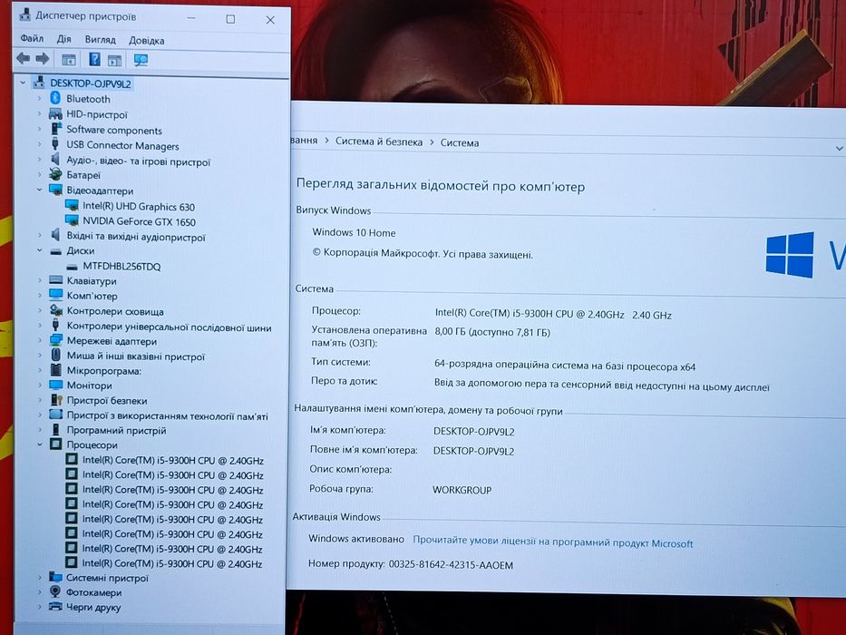Click the WORKGROUP value in System window
The height and width of the screenshot is (635, 846).
pyautogui.click(x=462, y=490)
